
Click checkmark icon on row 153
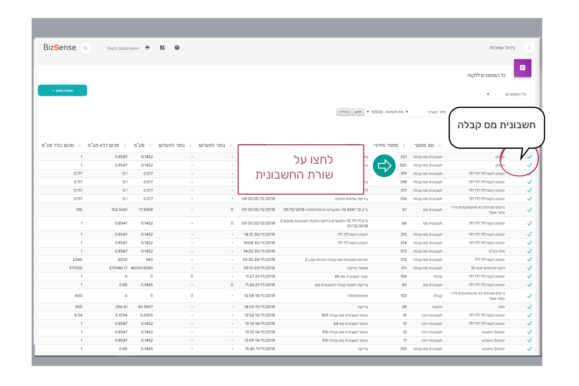(x=529, y=296)
